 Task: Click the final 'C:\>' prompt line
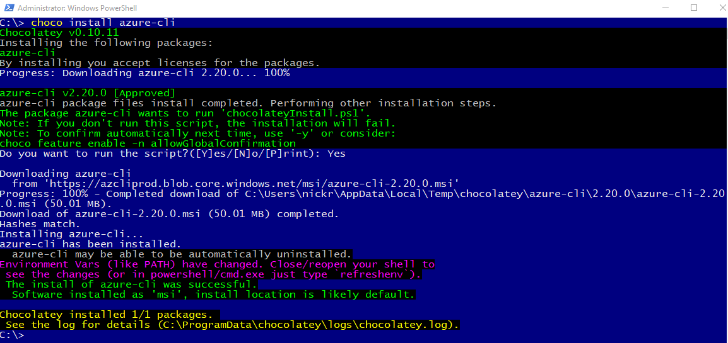tap(13, 335)
